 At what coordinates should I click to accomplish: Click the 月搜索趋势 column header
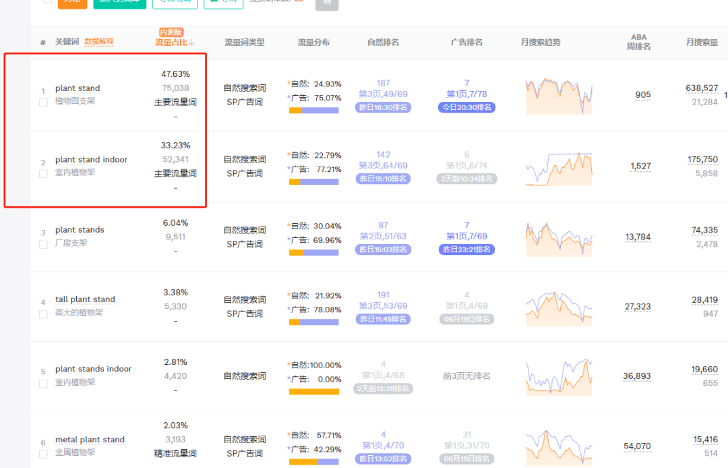(x=541, y=42)
